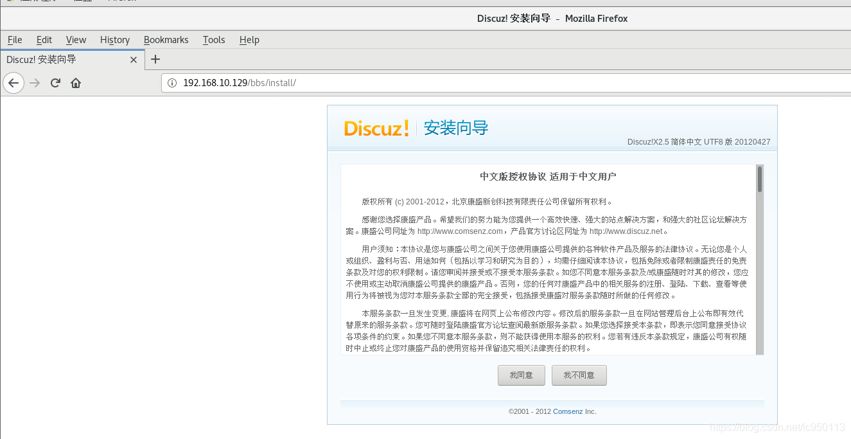Open the Help menu
Screen dimensions: 851x439
(x=249, y=40)
